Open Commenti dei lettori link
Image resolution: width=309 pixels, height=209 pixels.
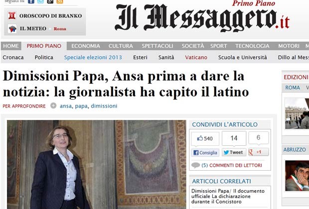pos(236,165)
